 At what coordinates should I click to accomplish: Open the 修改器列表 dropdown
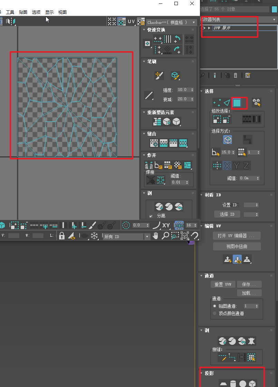click(x=239, y=19)
